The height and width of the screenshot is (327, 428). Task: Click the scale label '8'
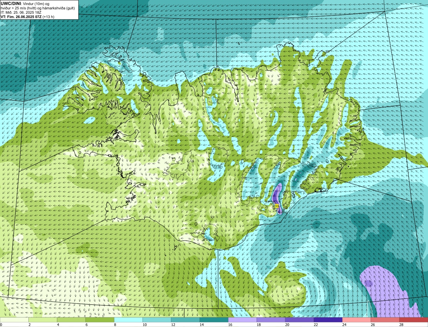click(115, 325)
